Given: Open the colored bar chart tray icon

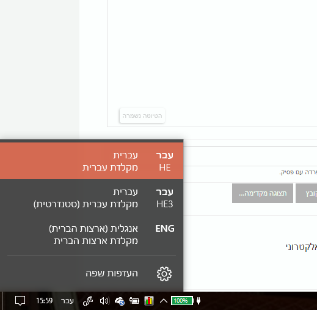Looking at the screenshot, I should 149,301.
